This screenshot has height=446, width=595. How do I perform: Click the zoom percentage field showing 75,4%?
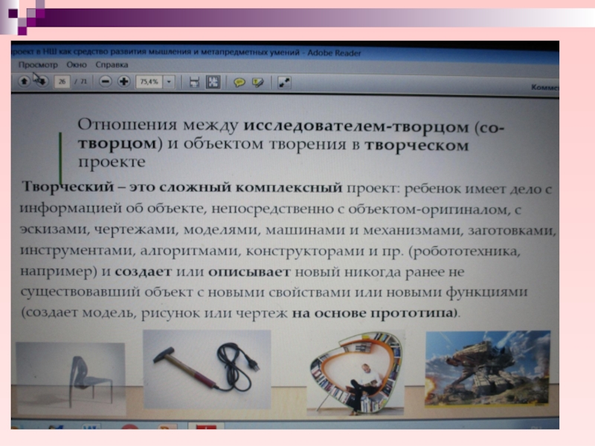tap(149, 82)
